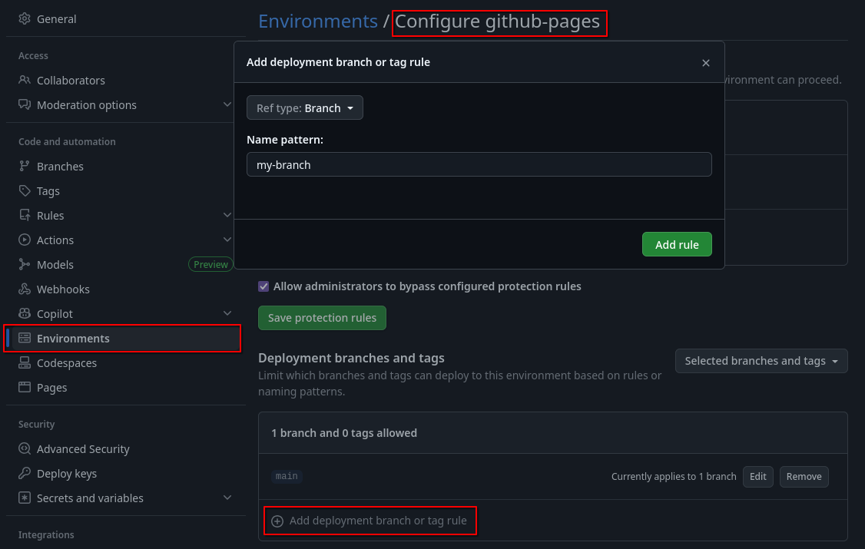Click the Copilot icon in sidebar

[x=25, y=313]
